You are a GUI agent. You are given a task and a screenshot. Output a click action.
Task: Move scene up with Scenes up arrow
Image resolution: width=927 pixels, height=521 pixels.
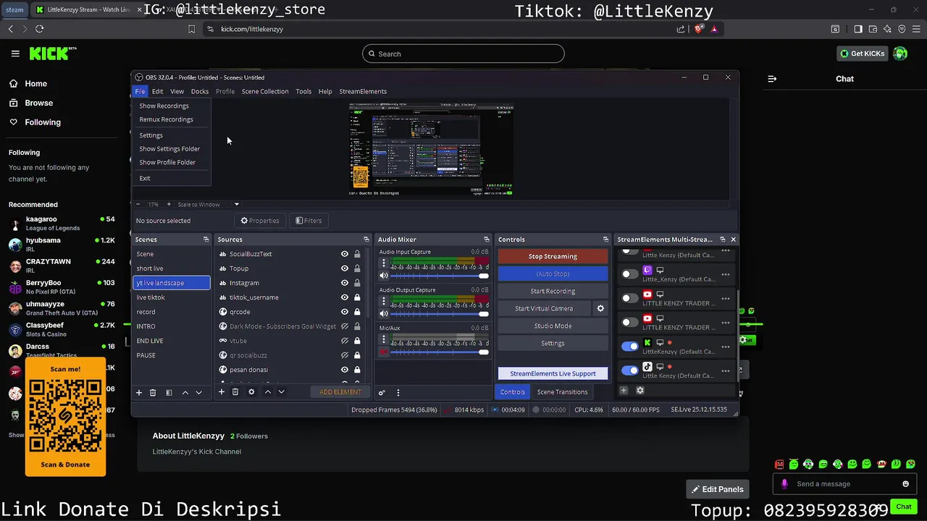pyautogui.click(x=185, y=392)
